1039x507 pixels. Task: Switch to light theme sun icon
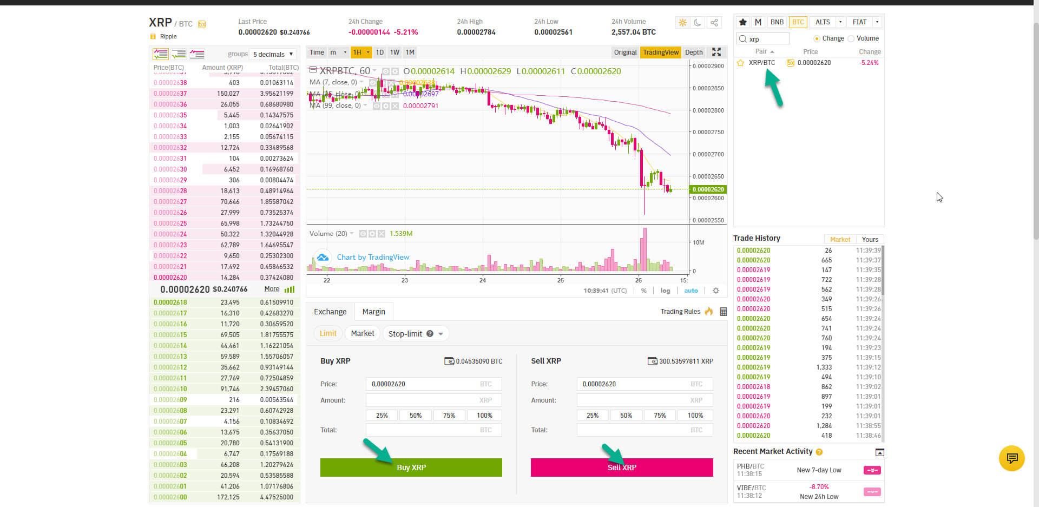point(682,23)
